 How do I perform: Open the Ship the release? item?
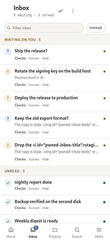(55, 55)
